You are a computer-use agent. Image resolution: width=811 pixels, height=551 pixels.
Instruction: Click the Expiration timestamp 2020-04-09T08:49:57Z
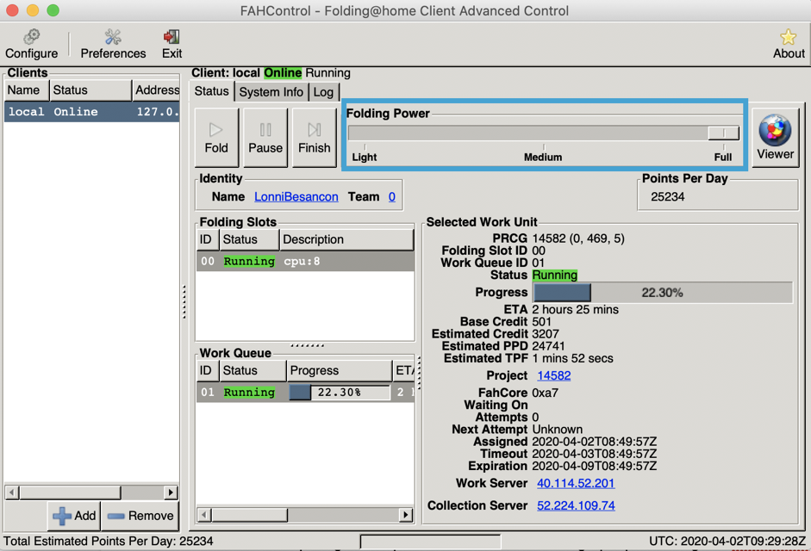pyautogui.click(x=595, y=467)
